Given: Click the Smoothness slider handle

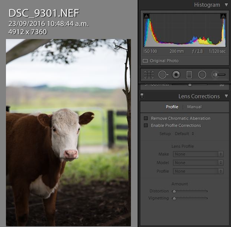Looking at the screenshot, I should click(190, 85).
